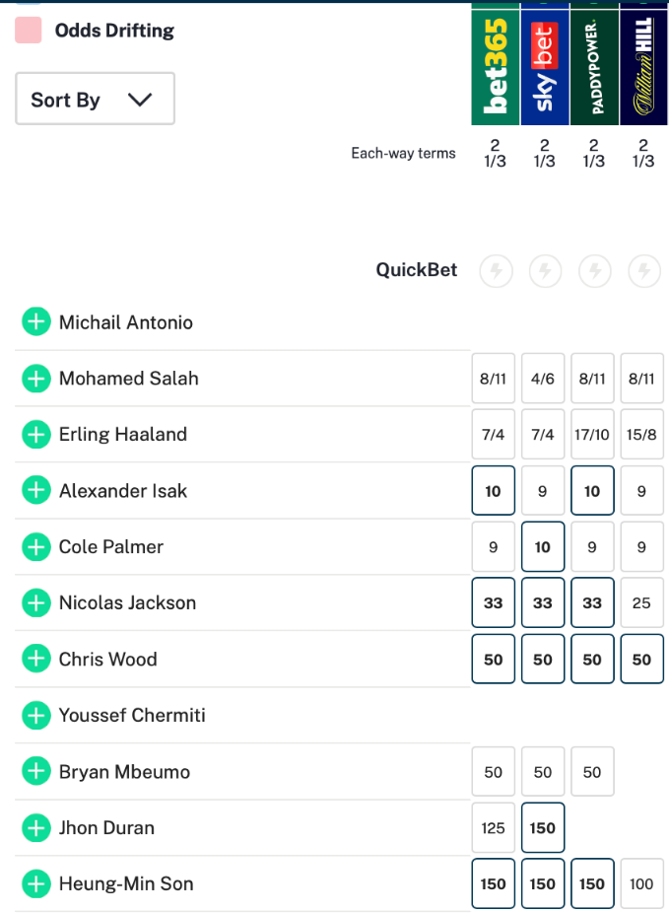The width and height of the screenshot is (669, 913).
Task: Click the plus icon beside Heung-Min Son
Action: [36, 883]
